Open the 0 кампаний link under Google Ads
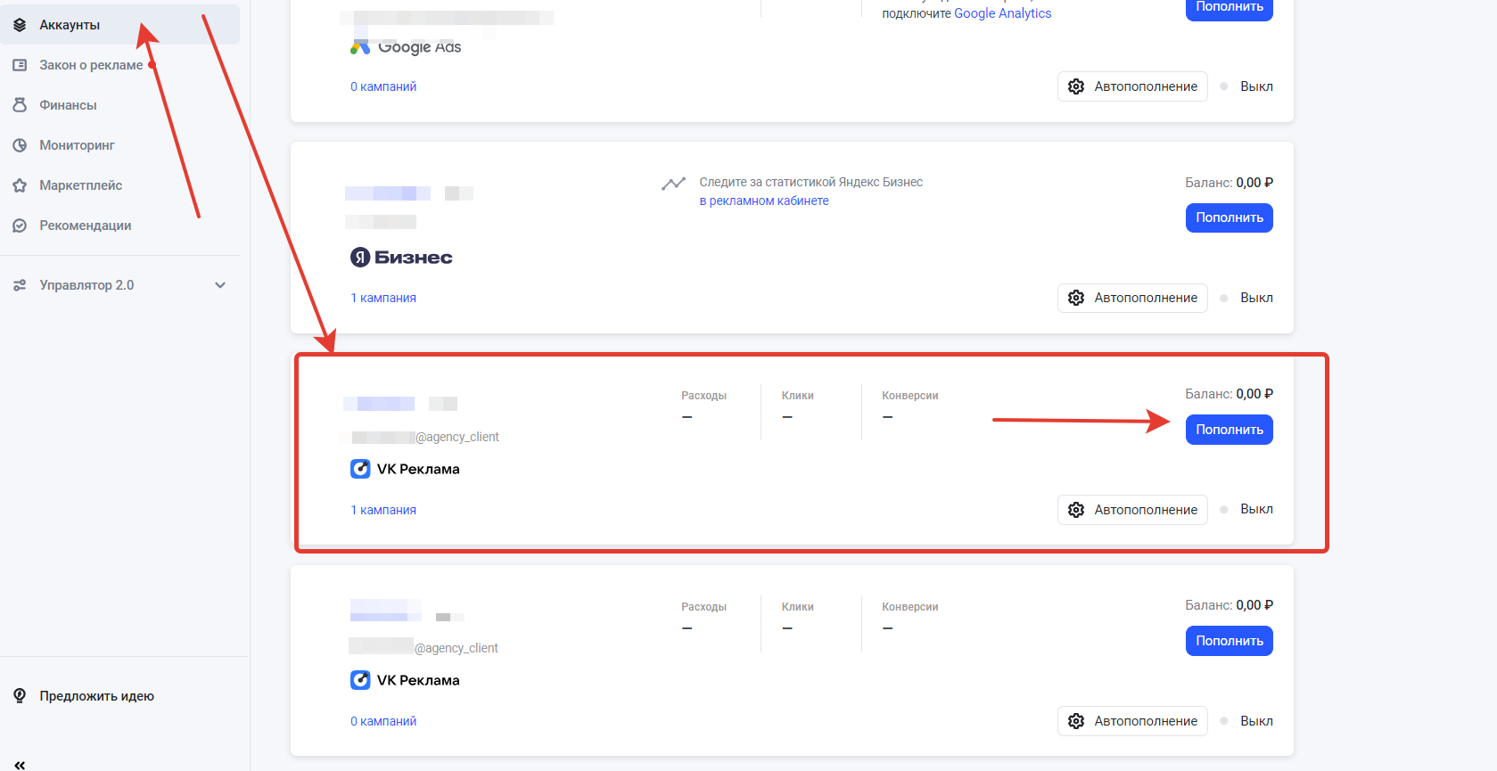 click(x=383, y=86)
